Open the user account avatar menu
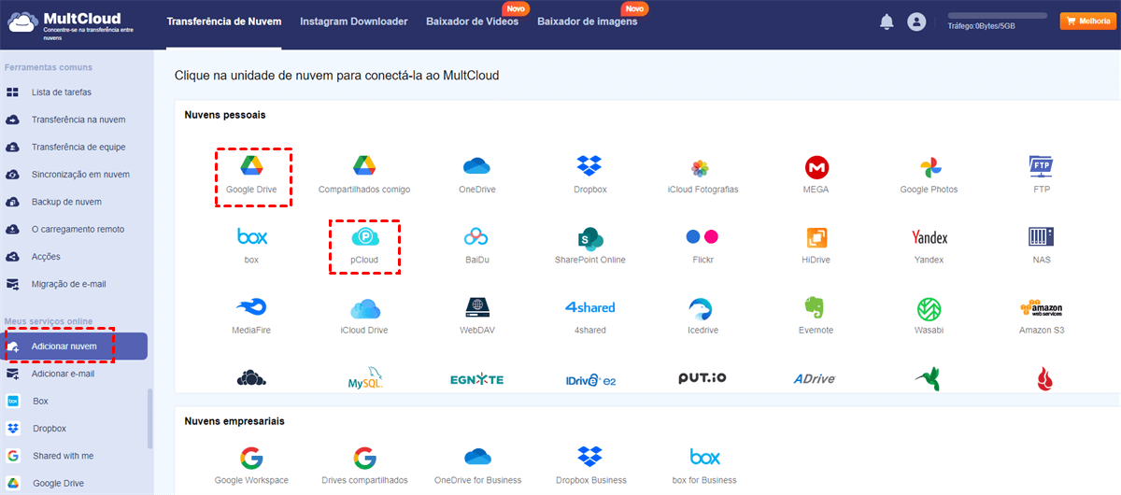Screen dimensions: 1121x495 click(x=916, y=21)
